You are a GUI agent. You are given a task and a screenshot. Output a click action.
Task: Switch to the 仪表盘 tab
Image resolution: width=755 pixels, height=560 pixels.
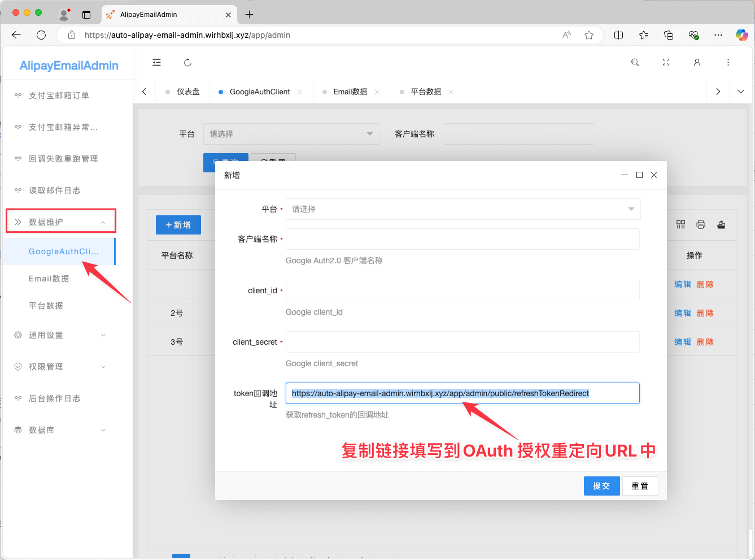tap(188, 92)
